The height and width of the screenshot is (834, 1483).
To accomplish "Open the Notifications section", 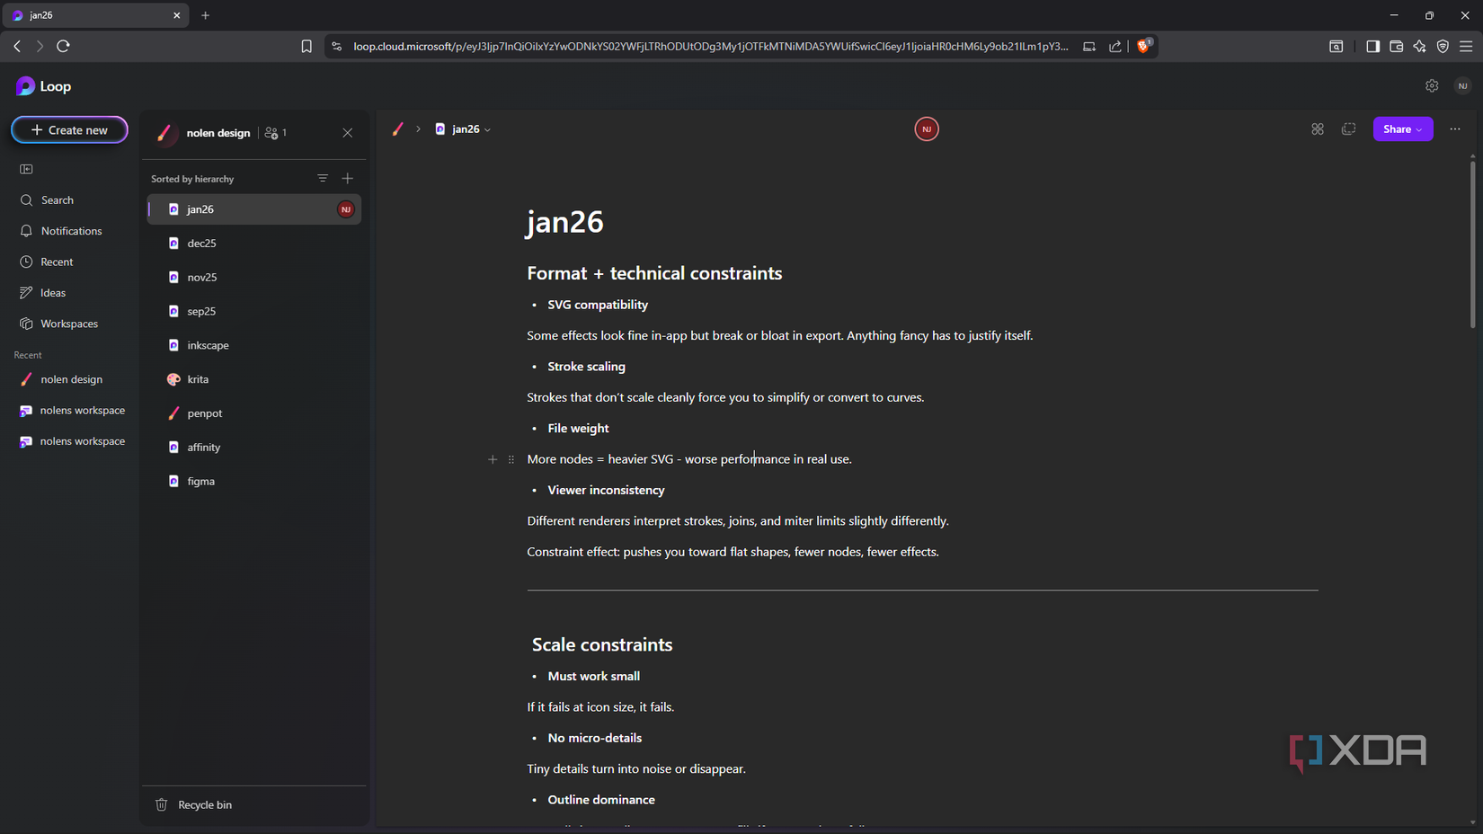I will pos(71,231).
